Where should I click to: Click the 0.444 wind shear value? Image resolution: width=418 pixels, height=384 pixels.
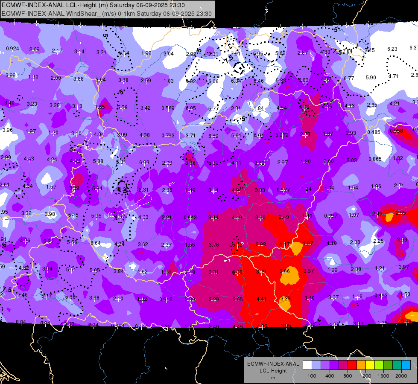pos(142,326)
